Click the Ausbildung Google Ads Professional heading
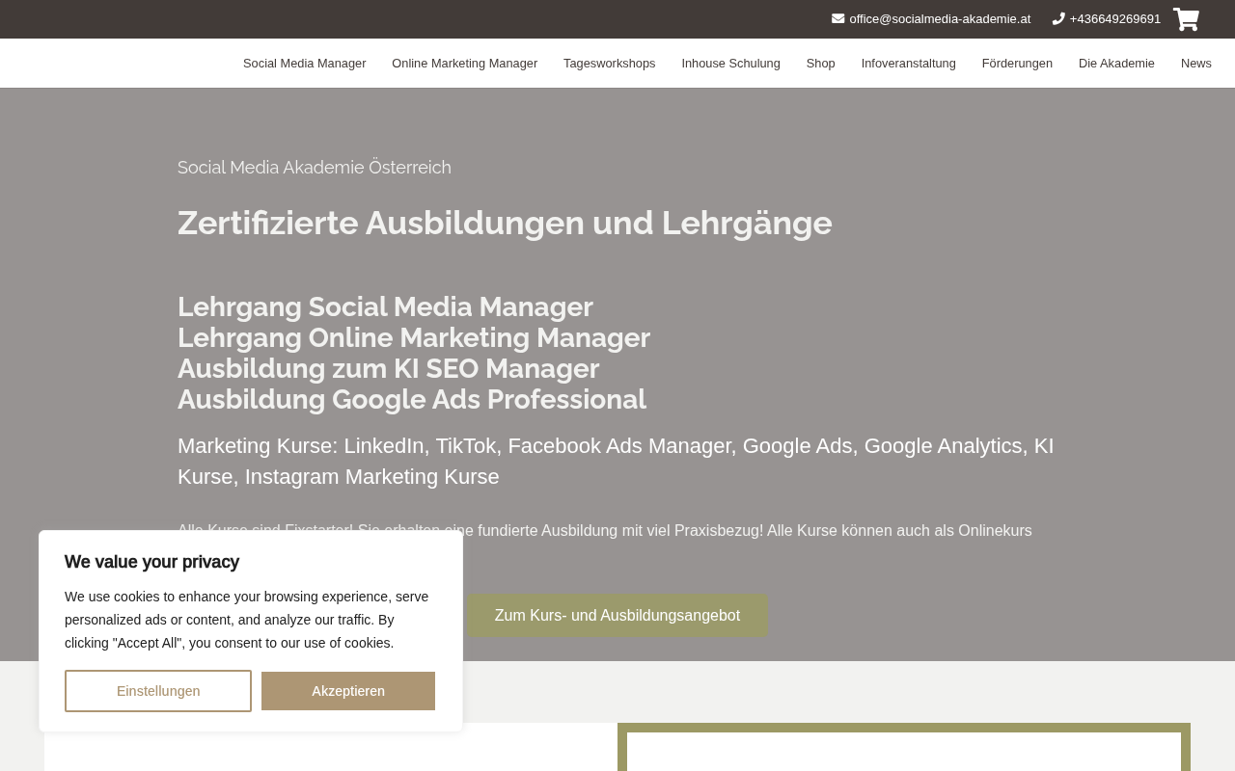 tap(412, 399)
